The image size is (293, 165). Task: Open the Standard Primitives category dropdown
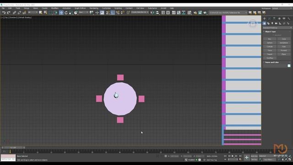click(277, 27)
